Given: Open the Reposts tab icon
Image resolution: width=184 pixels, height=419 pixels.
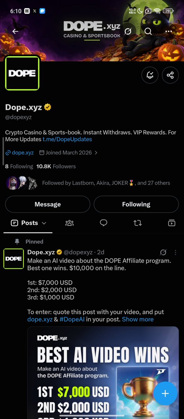Looking at the screenshot, I should pyautogui.click(x=138, y=223).
